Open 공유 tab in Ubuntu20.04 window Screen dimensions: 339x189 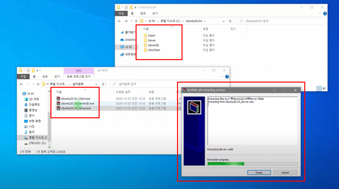point(143,14)
